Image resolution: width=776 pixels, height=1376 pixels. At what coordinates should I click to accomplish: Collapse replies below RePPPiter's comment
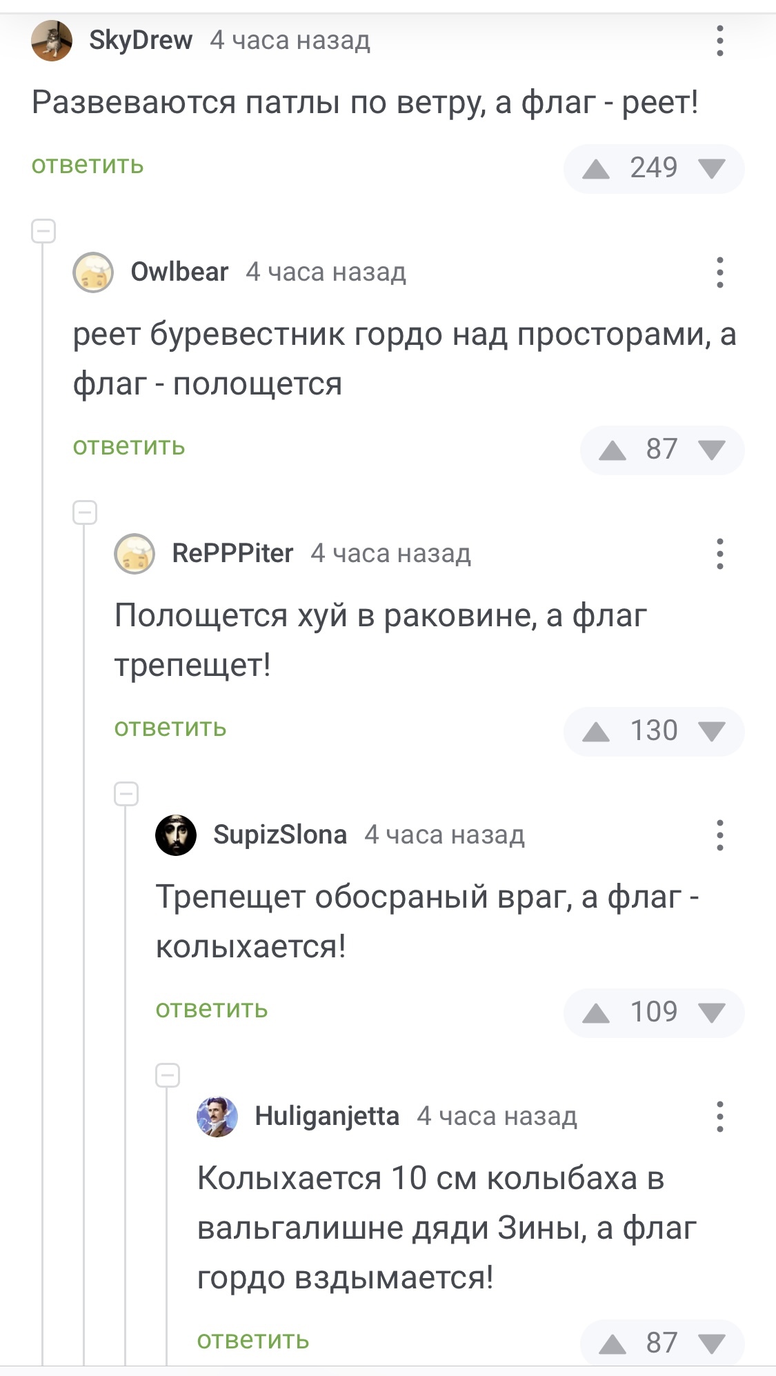click(x=126, y=794)
